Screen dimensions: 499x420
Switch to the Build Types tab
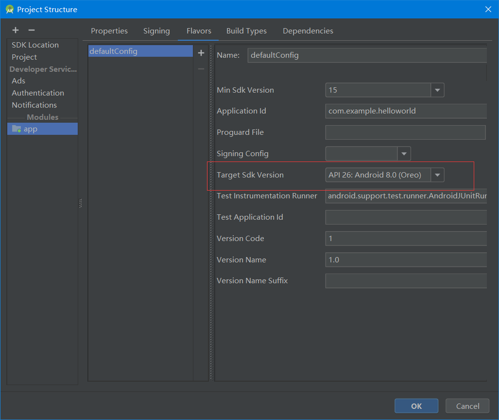click(x=246, y=31)
